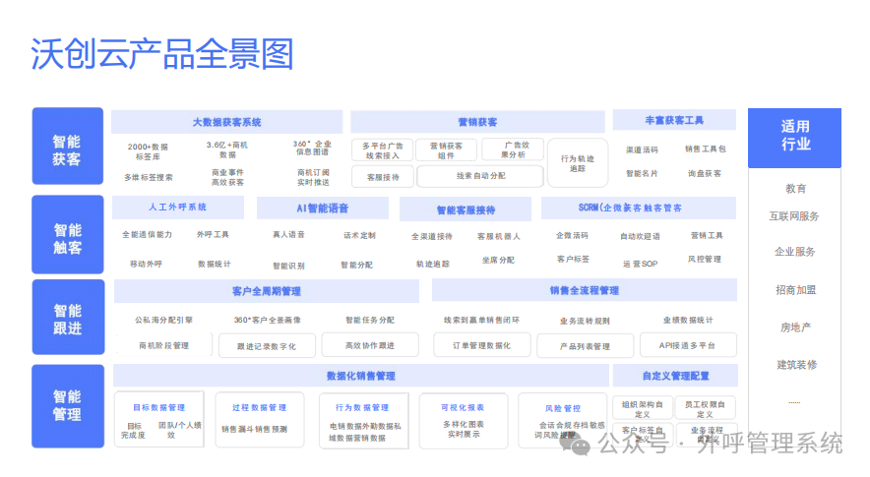Choose the 智能管理 blue category box
The height and width of the screenshot is (477, 870).
pyautogui.click(x=68, y=406)
